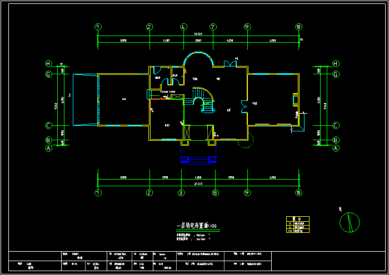
Task: Select grid axis bubble 7
Action: [213, 27]
